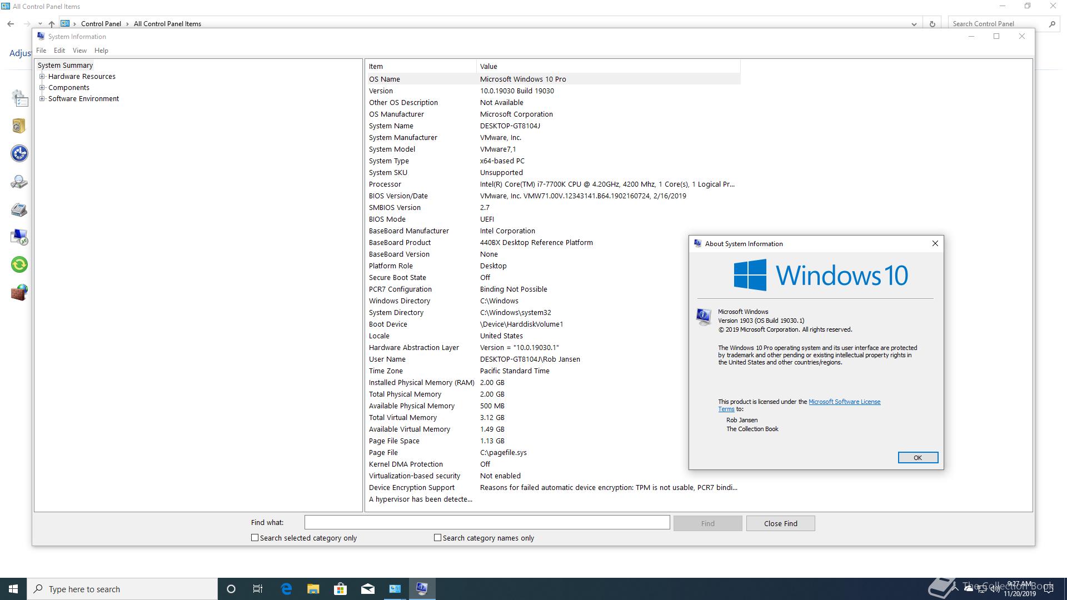Open RemoteApp and Desktop Connections icon

19,237
